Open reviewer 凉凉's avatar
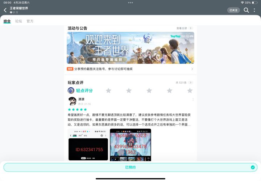 click(72, 101)
